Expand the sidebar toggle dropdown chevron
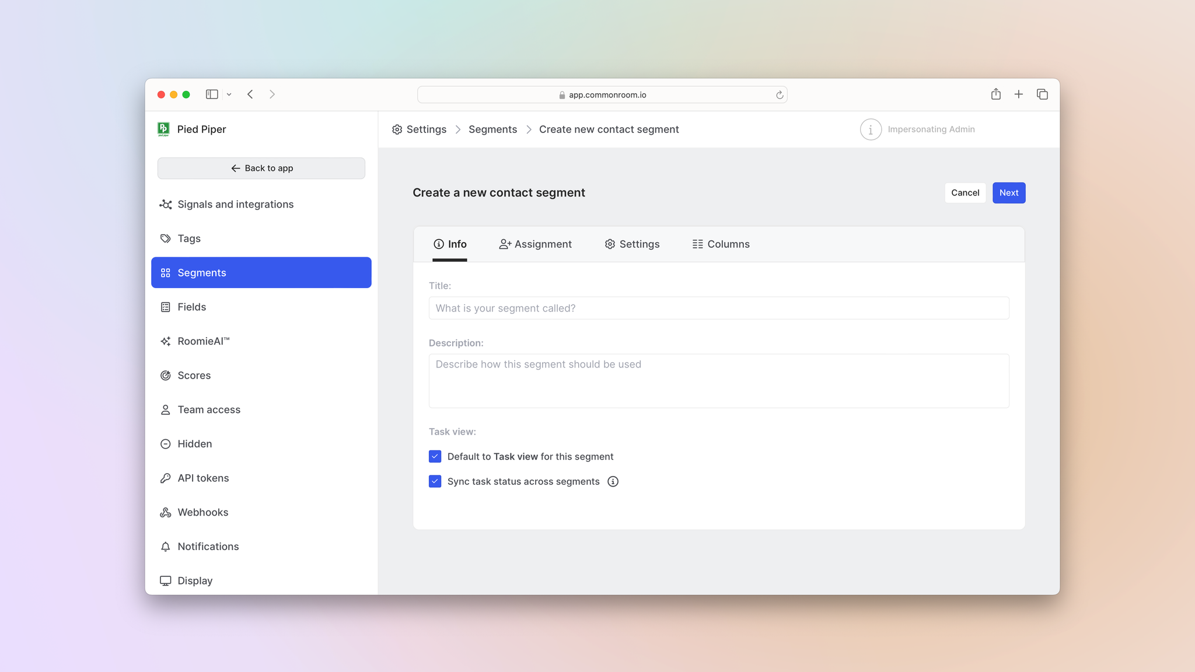The image size is (1195, 672). click(x=229, y=94)
